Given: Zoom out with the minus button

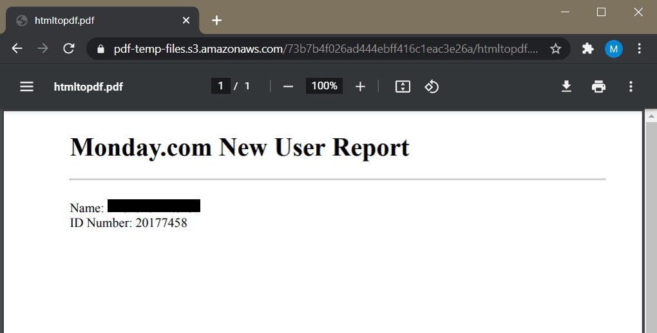Looking at the screenshot, I should coord(288,86).
